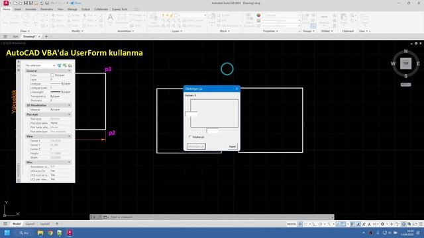Click the Windows Start button
The width and height of the screenshot is (424, 238).
click(x=7, y=233)
